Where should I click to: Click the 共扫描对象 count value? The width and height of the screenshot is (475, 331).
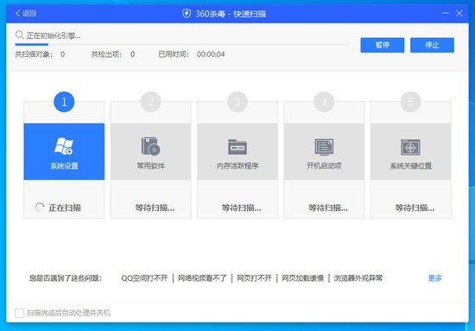(63, 54)
